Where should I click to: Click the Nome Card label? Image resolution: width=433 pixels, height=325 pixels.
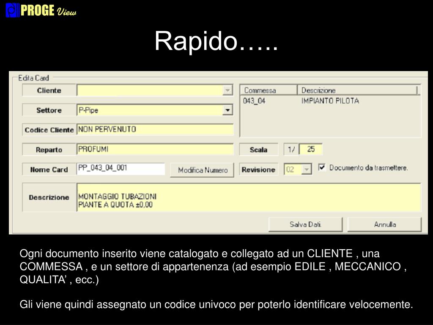pos(49,169)
